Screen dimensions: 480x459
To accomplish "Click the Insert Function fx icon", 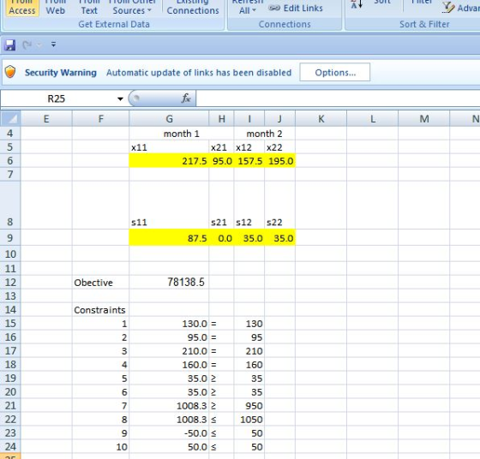I will click(x=186, y=98).
